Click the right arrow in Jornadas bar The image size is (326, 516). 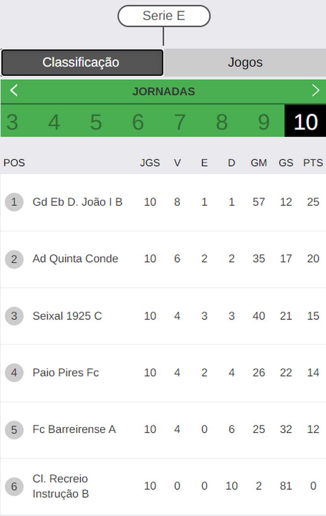point(315,90)
